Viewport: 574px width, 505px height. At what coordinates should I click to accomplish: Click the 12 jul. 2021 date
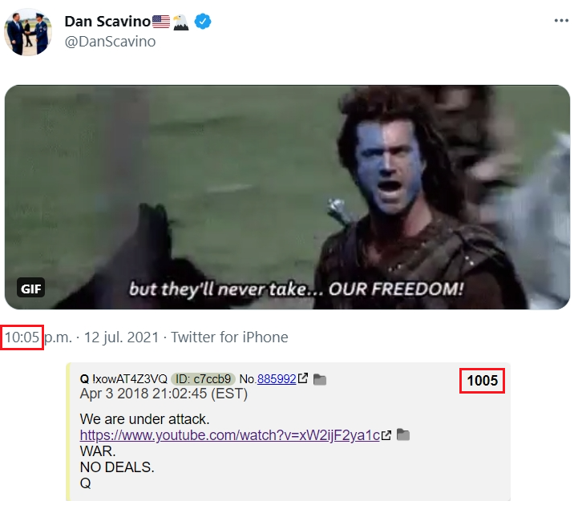(122, 337)
